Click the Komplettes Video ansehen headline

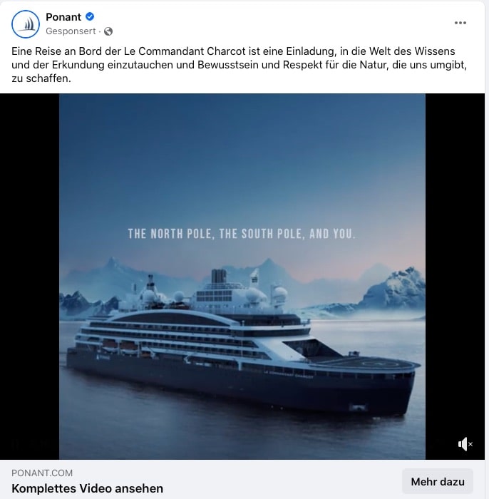(x=87, y=488)
